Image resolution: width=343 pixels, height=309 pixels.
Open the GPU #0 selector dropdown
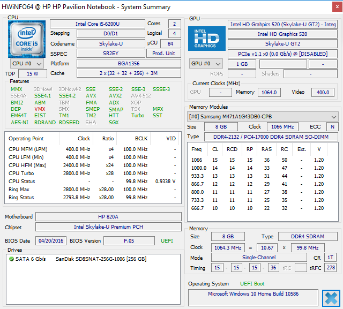pos(206,64)
